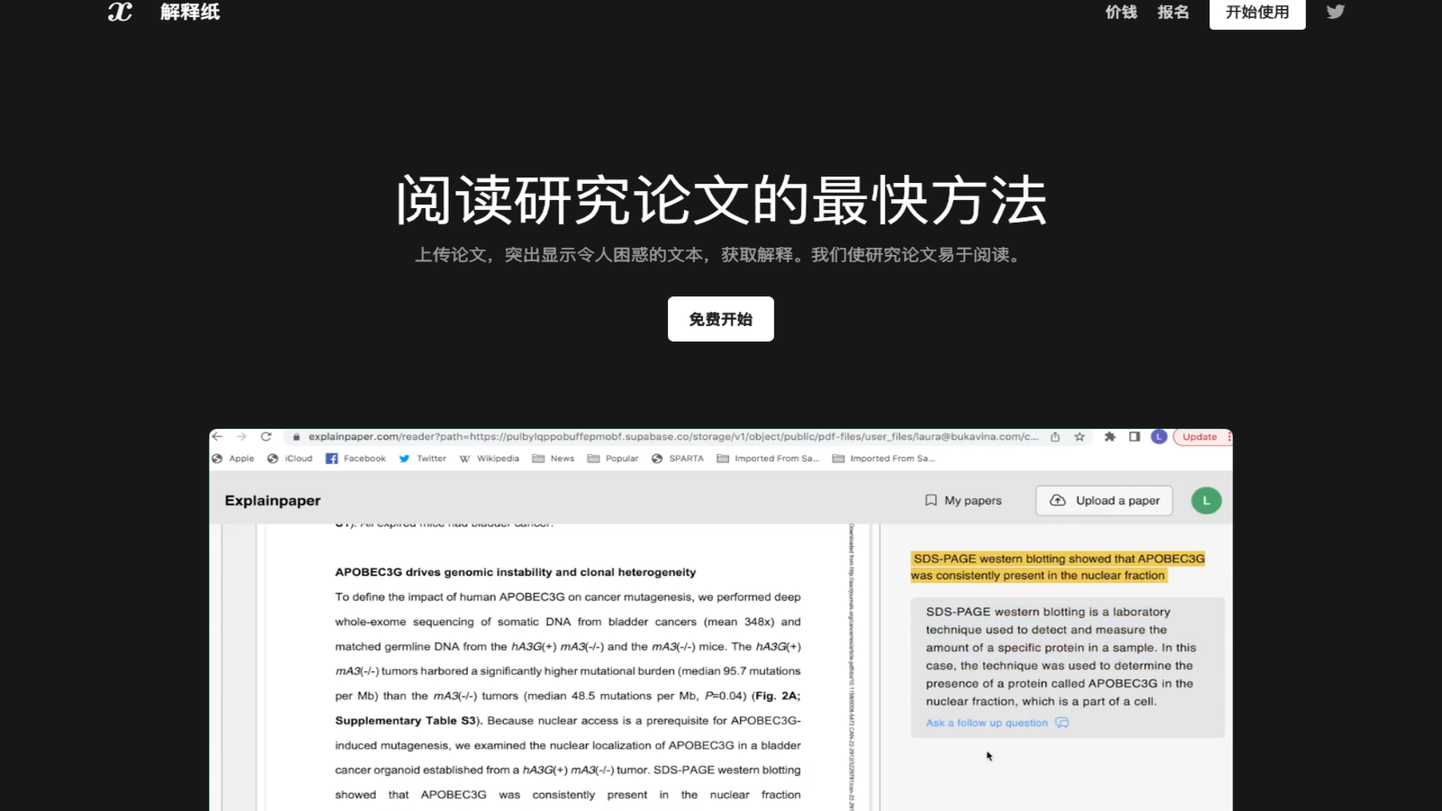Click the heading 阅读研究论文的最快方法
1442x811 pixels.
click(x=721, y=200)
